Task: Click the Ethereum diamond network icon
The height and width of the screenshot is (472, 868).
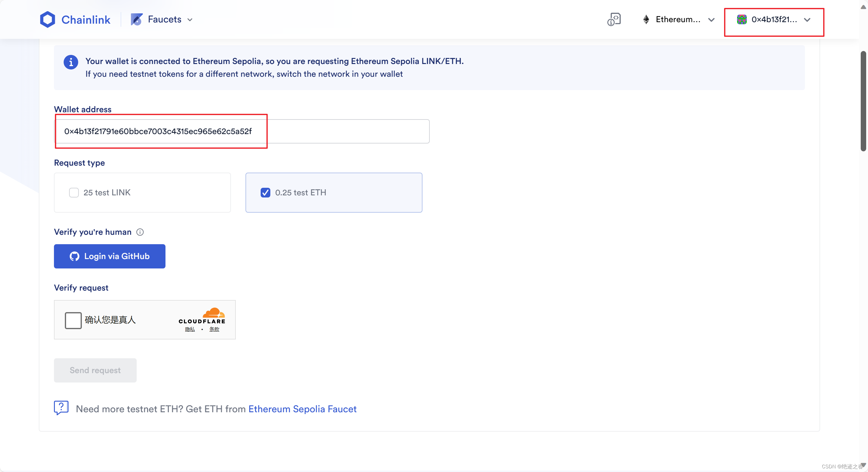Action: click(646, 19)
